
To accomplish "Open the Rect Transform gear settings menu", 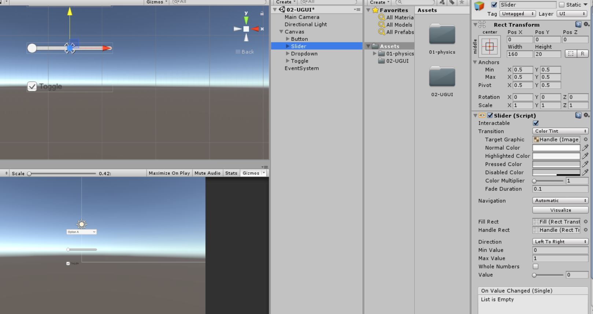I will (586, 24).
